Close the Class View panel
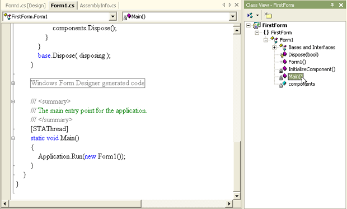The width and height of the screenshot is (347, 209). pyautogui.click(x=341, y=5)
